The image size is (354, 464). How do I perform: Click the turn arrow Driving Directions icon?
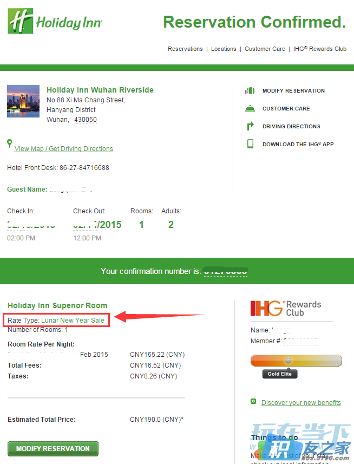click(x=250, y=126)
